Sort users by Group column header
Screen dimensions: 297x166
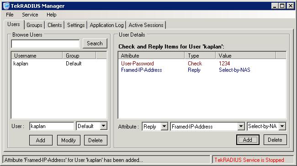point(79,56)
